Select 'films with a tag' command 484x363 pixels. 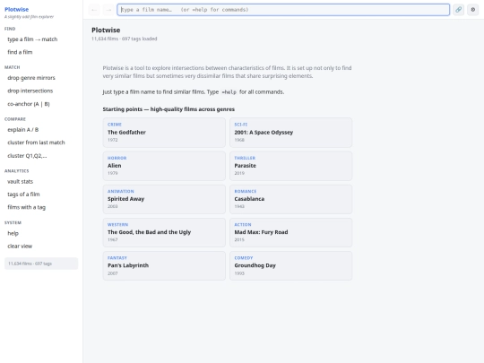(41, 207)
